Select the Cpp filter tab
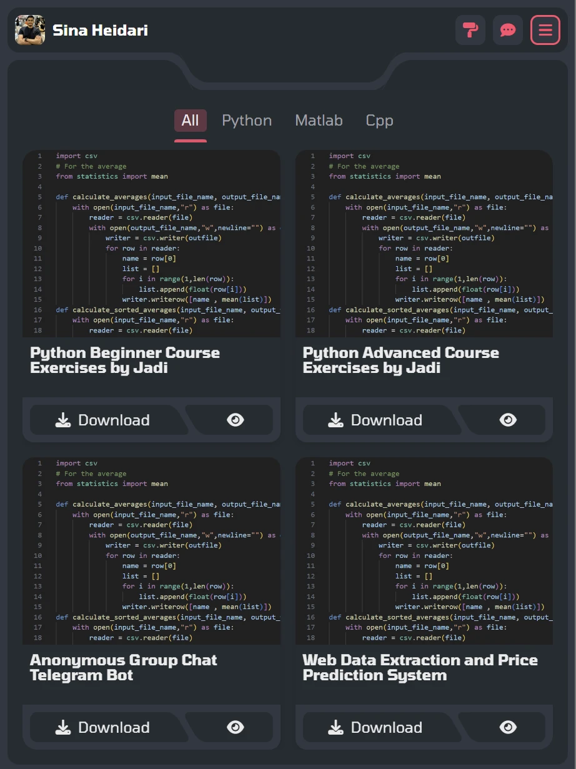 379,121
